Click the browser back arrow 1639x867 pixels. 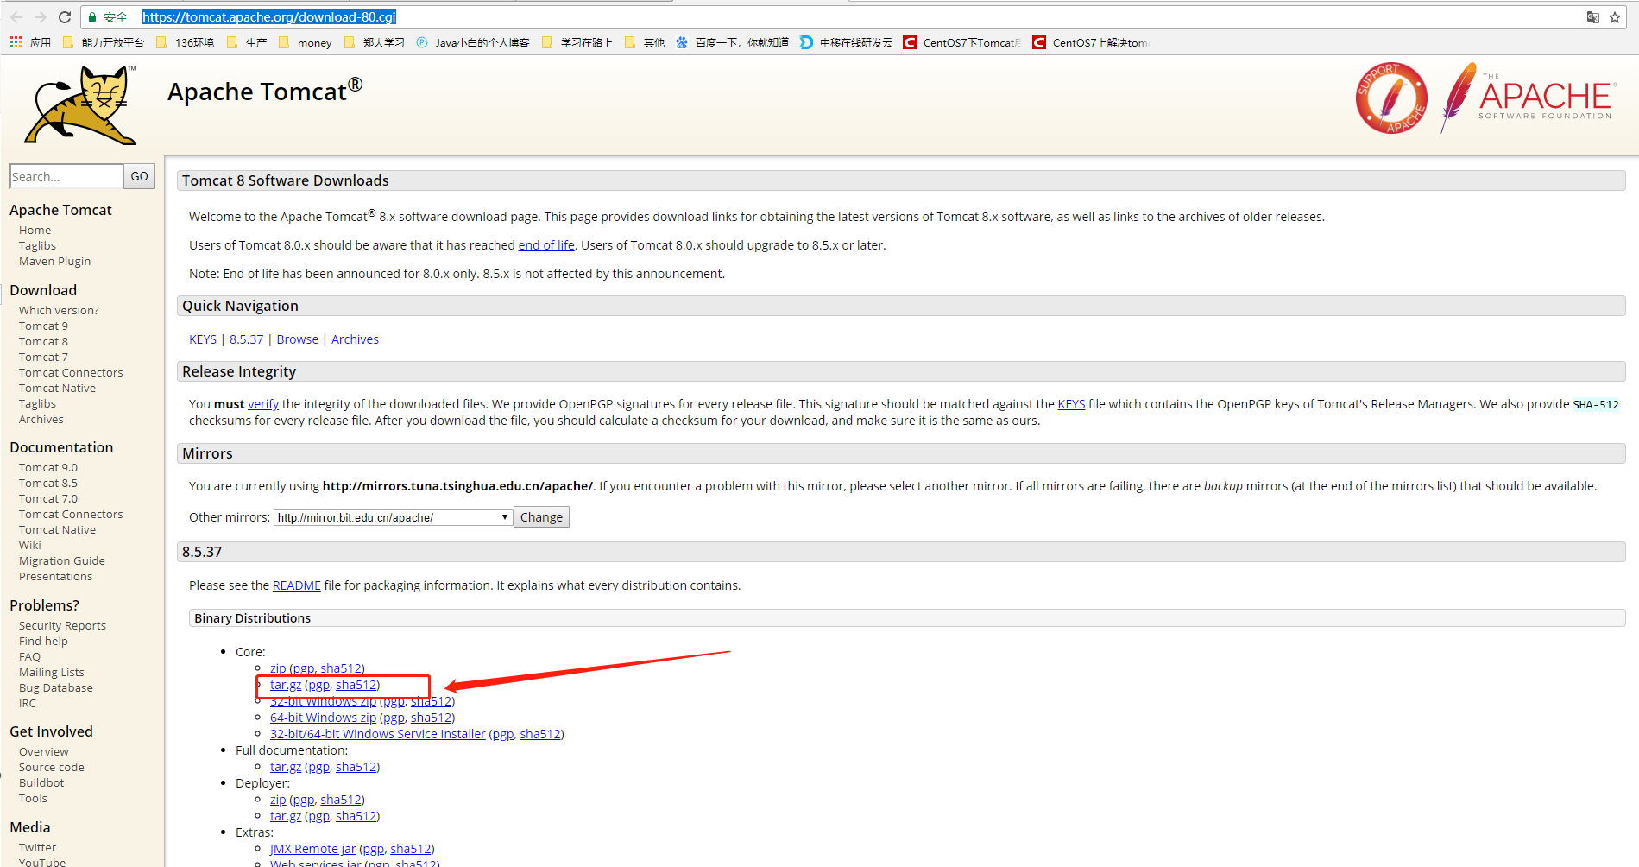click(x=16, y=17)
